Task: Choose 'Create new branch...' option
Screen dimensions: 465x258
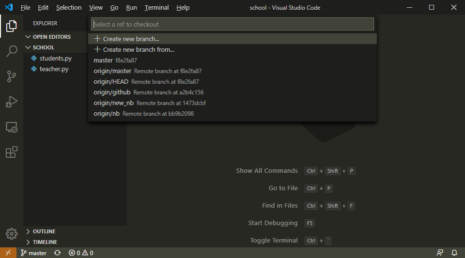Action: [x=232, y=39]
